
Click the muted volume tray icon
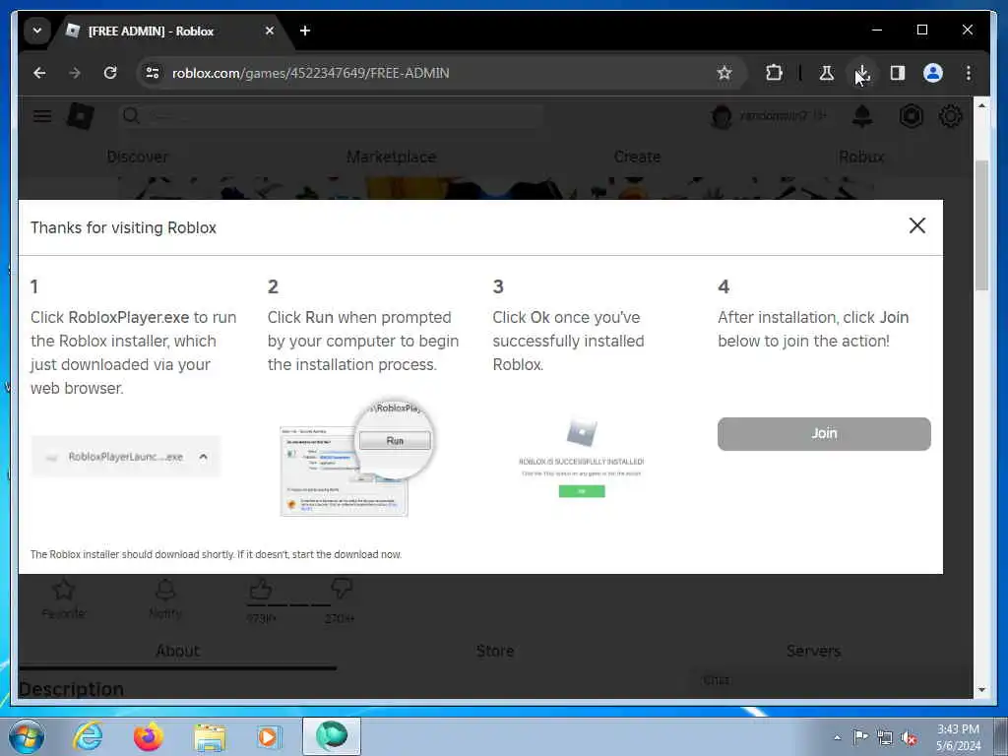[909, 737]
